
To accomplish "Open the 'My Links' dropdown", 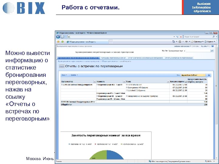I will point(205,46).
